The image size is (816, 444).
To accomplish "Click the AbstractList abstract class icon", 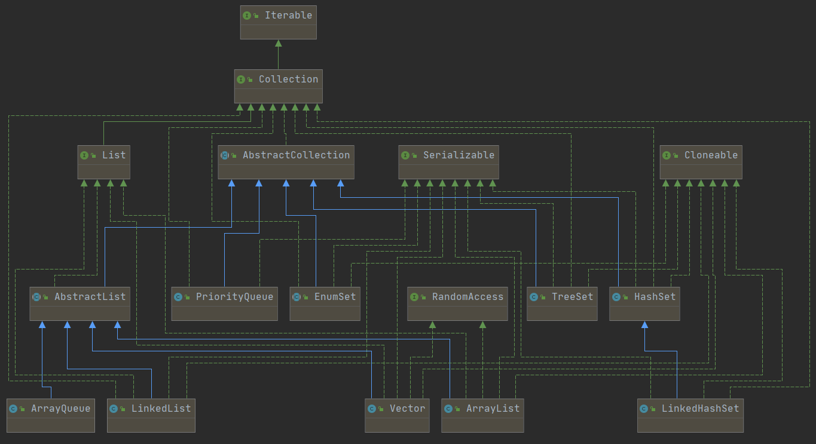I will [36, 297].
